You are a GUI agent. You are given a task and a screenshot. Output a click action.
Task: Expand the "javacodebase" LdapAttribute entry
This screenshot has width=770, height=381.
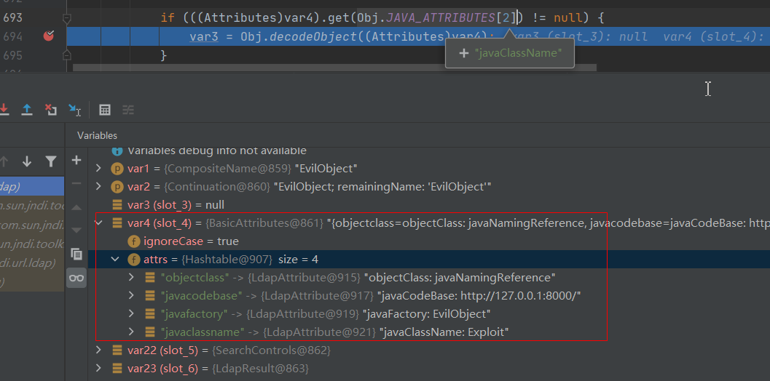[131, 296]
